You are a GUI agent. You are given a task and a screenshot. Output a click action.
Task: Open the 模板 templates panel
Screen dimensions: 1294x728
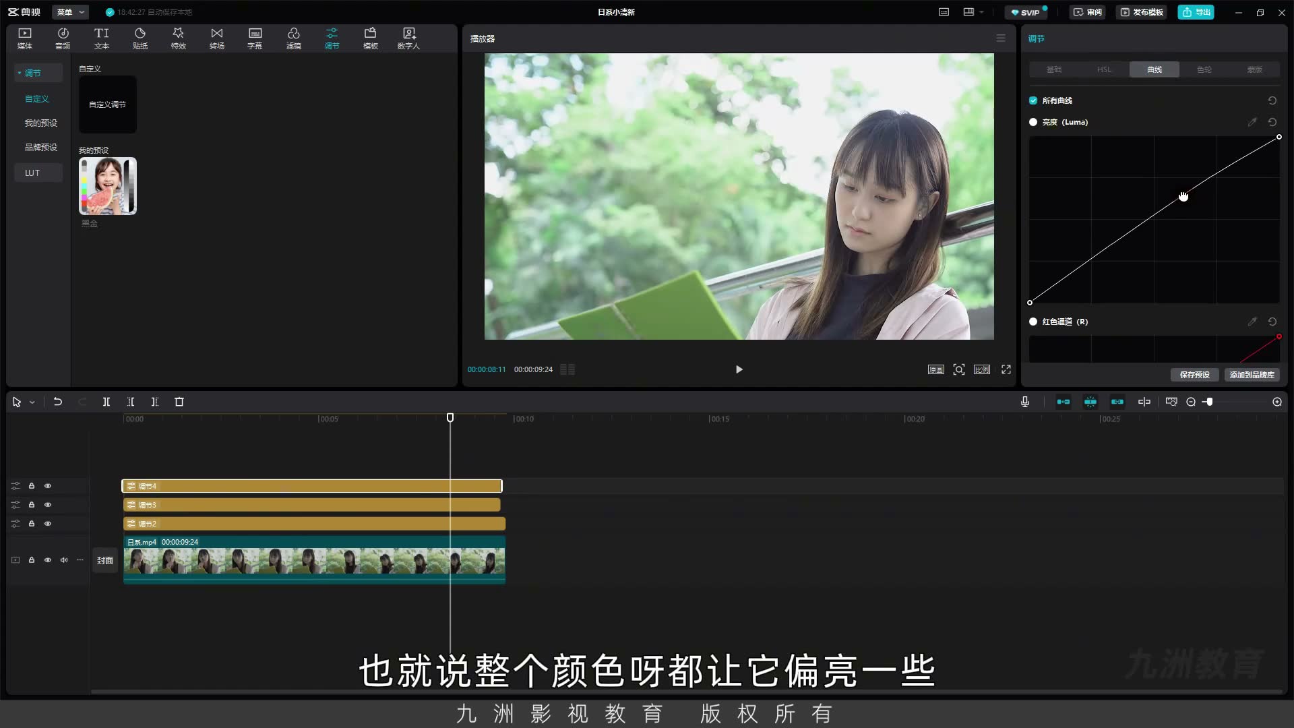(x=371, y=38)
